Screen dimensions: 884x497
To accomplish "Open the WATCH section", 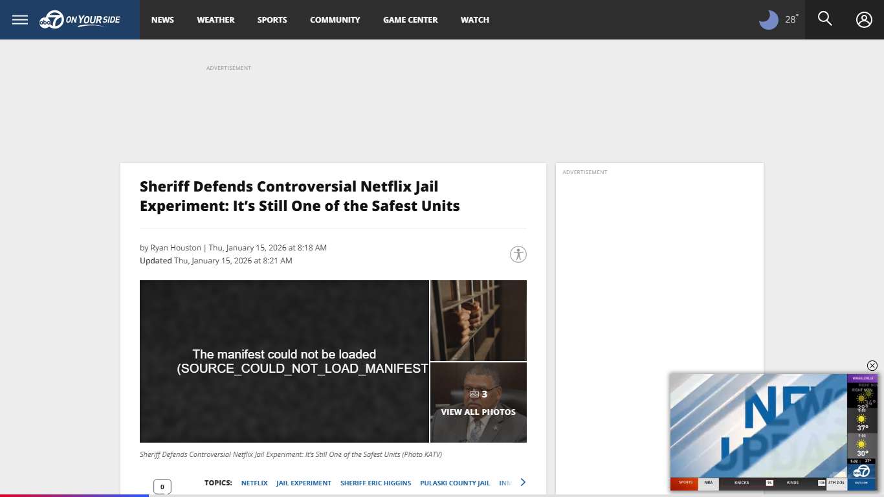I will 474,19.
